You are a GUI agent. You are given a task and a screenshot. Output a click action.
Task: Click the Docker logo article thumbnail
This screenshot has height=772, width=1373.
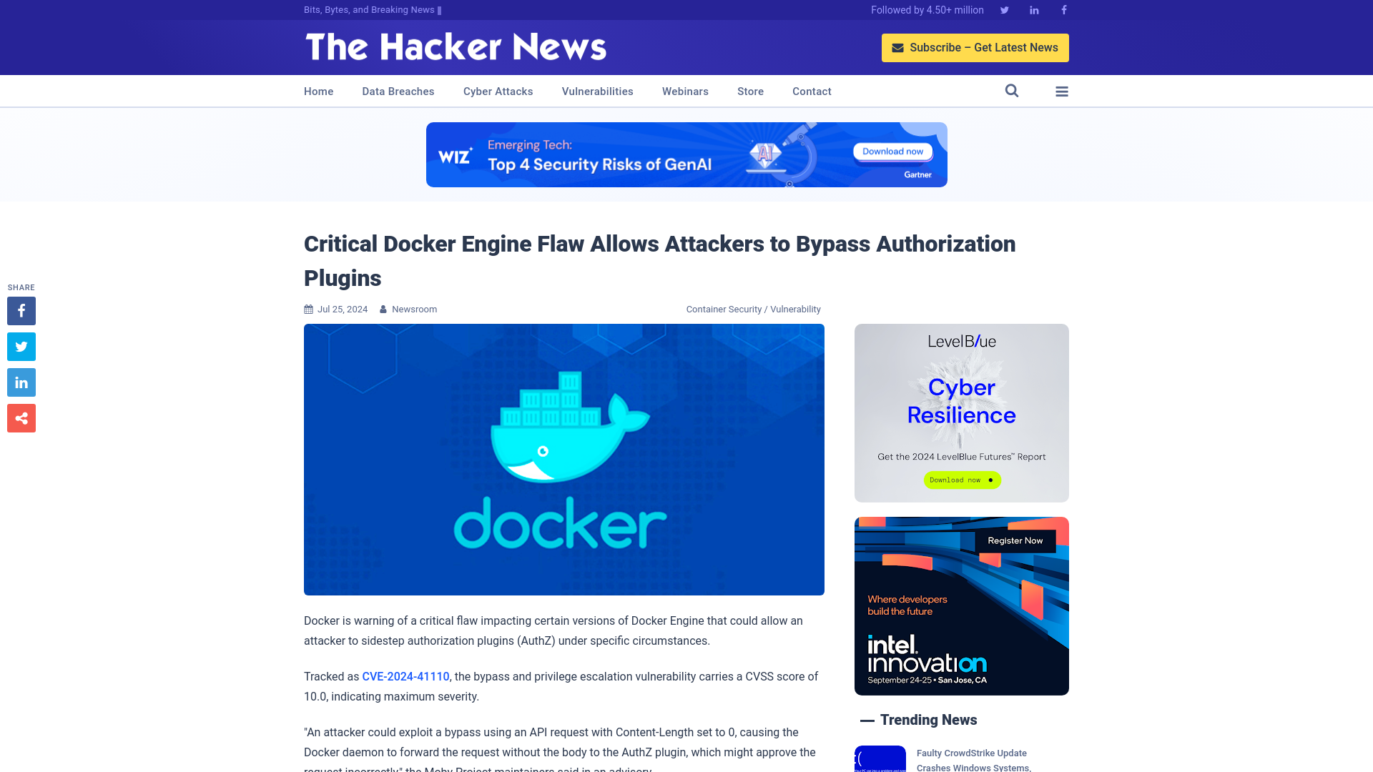point(564,459)
